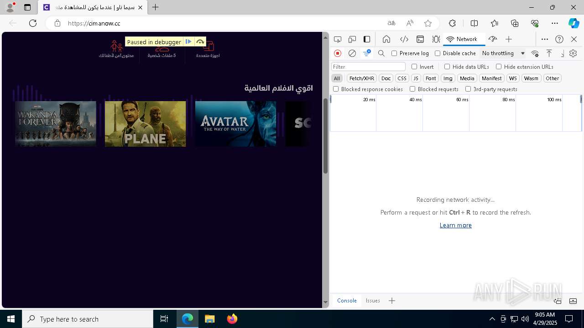Export HAR file with download arrow
The height and width of the screenshot is (328, 584).
[562, 53]
